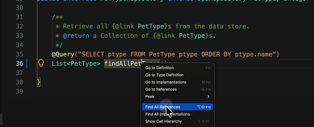Click line number 31 in gutter
This screenshot has width=314, height=127.
(19, 17)
